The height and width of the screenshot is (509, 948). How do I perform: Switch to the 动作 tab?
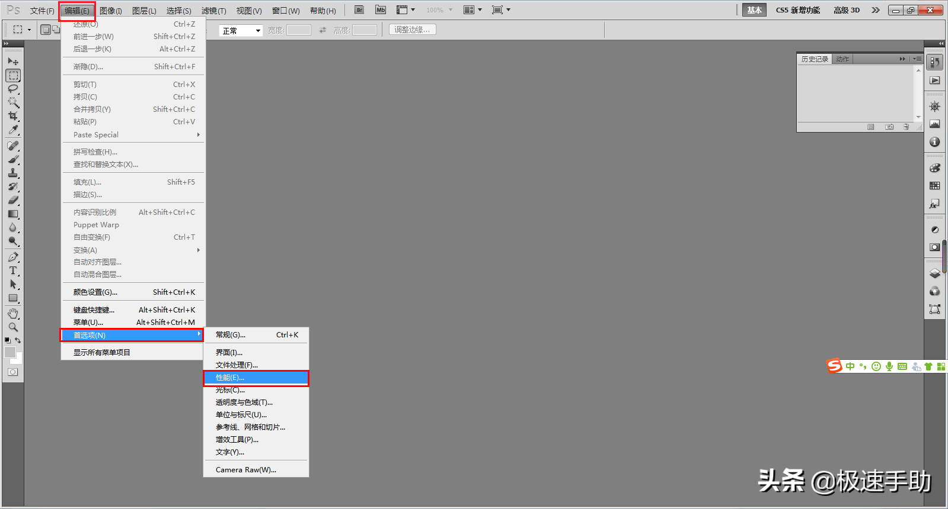coord(842,59)
